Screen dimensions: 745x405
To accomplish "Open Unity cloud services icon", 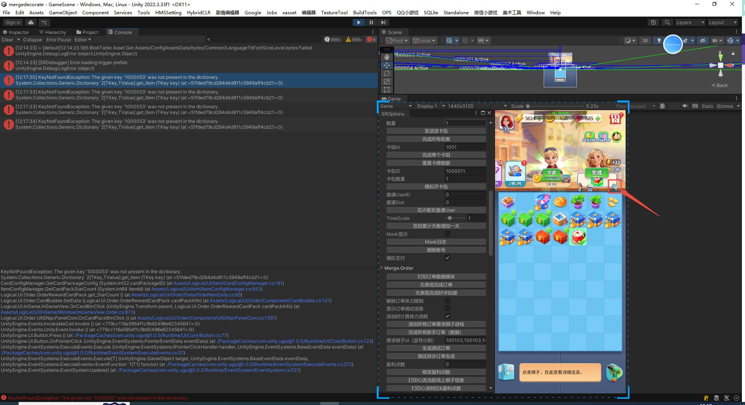I will [31, 22].
